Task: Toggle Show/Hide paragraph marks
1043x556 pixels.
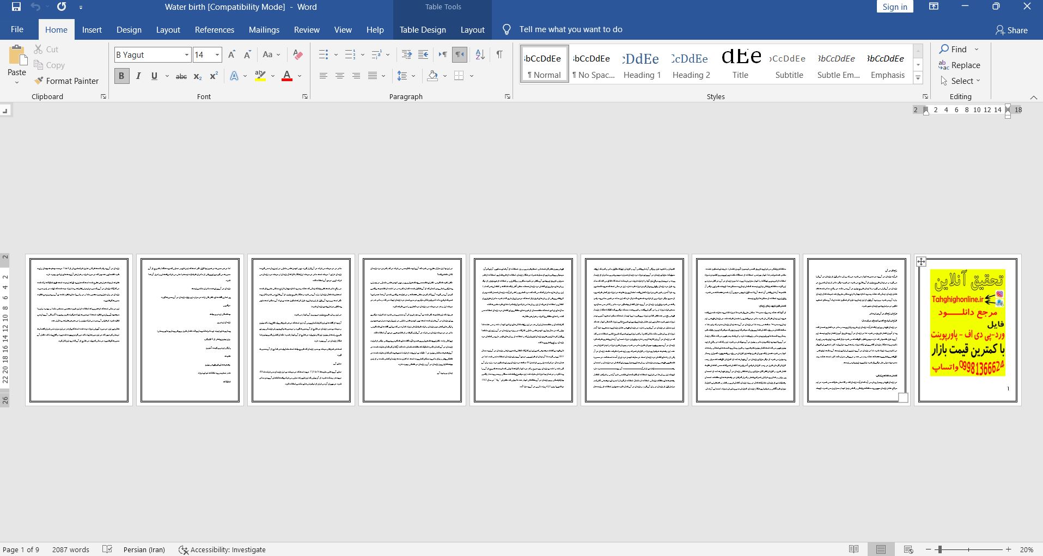Action: (499, 54)
